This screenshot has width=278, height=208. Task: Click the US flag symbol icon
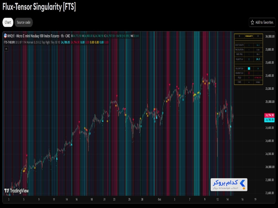5,36
